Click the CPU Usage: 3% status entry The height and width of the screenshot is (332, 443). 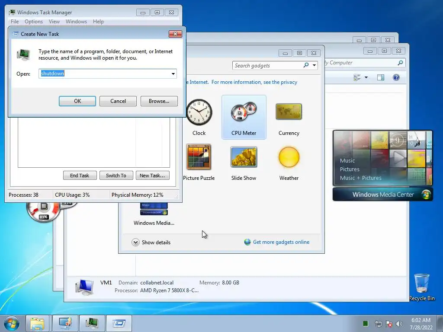[72, 195]
